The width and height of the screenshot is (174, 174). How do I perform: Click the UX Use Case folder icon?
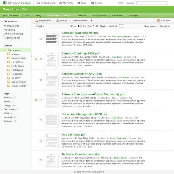pyautogui.click(x=9, y=82)
